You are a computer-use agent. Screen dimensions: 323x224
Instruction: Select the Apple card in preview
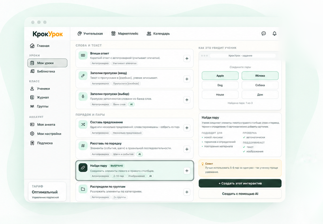click(220, 76)
